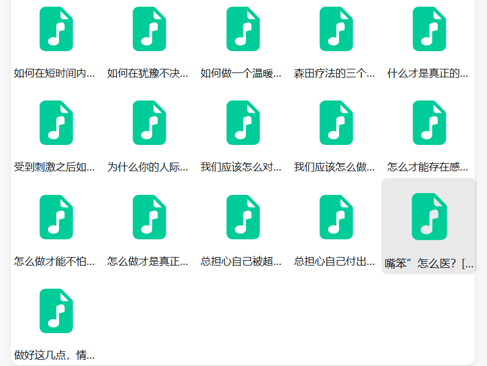Select audio file icon above 如何在犹豫不决...
The height and width of the screenshot is (366, 487).
(149, 29)
